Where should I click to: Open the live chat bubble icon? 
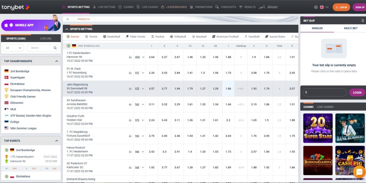point(359,172)
